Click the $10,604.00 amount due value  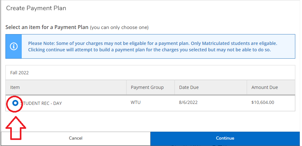pos(263,102)
